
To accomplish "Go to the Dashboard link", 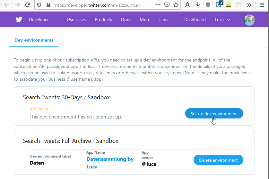I will pyautogui.click(x=195, y=20).
